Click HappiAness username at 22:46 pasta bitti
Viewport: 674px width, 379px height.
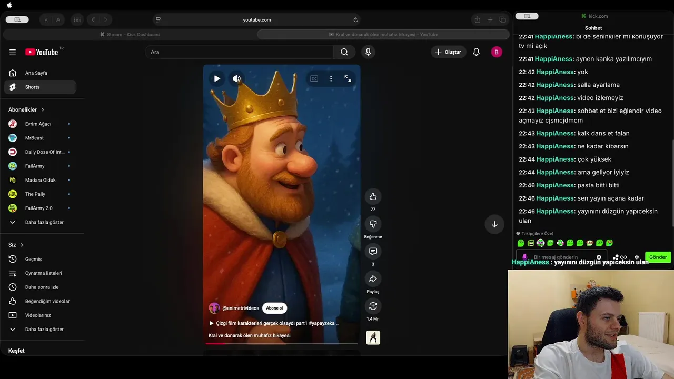click(555, 185)
